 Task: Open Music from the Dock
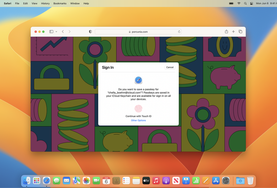[156, 180]
